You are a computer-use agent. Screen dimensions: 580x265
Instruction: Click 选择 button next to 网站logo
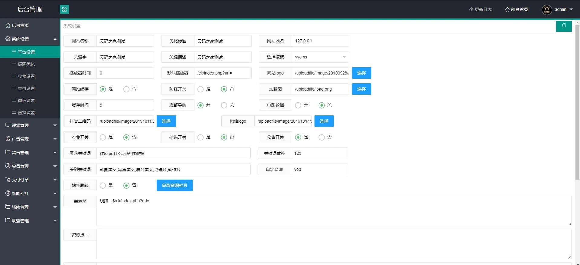click(361, 73)
